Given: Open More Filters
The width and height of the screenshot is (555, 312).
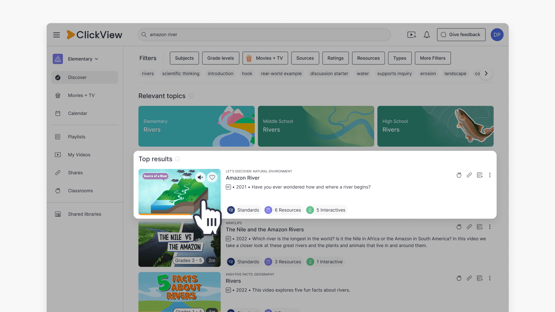Looking at the screenshot, I should click(x=432, y=58).
